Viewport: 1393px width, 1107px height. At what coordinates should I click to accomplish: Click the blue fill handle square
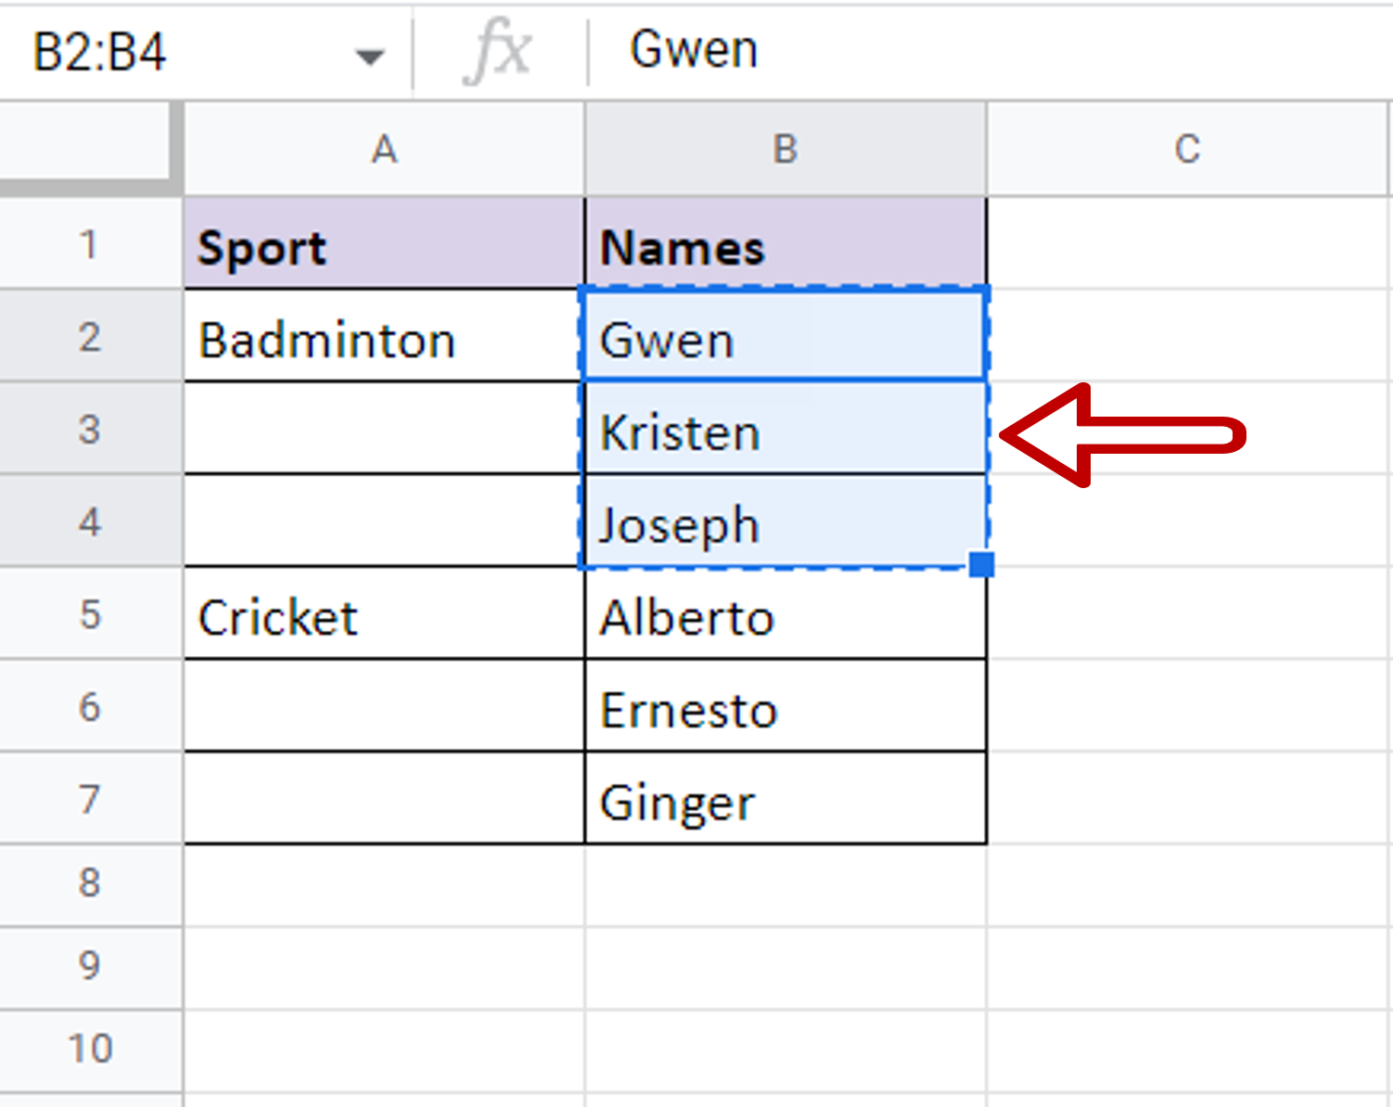tap(981, 564)
